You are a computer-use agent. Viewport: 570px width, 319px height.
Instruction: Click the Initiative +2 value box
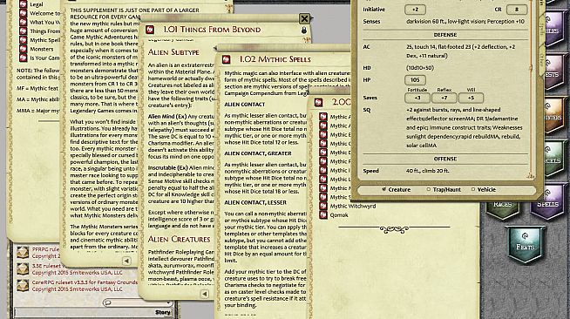(415, 10)
